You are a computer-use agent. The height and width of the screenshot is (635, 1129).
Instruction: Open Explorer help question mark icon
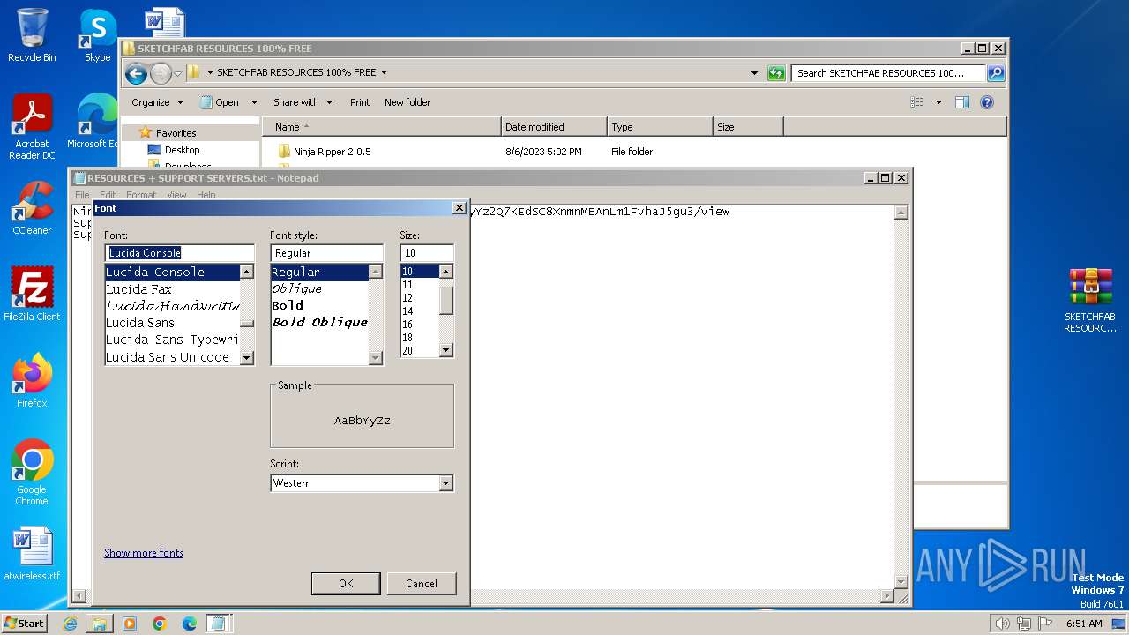click(987, 102)
